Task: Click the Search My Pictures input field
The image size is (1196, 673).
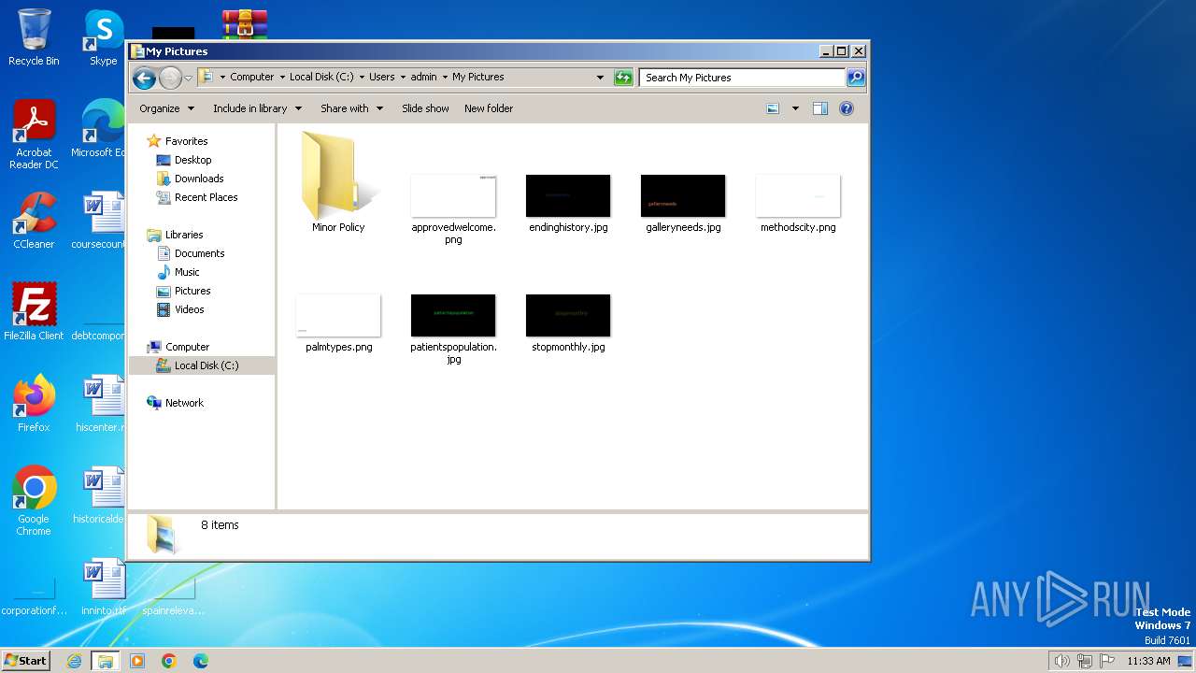Action: pyautogui.click(x=743, y=78)
